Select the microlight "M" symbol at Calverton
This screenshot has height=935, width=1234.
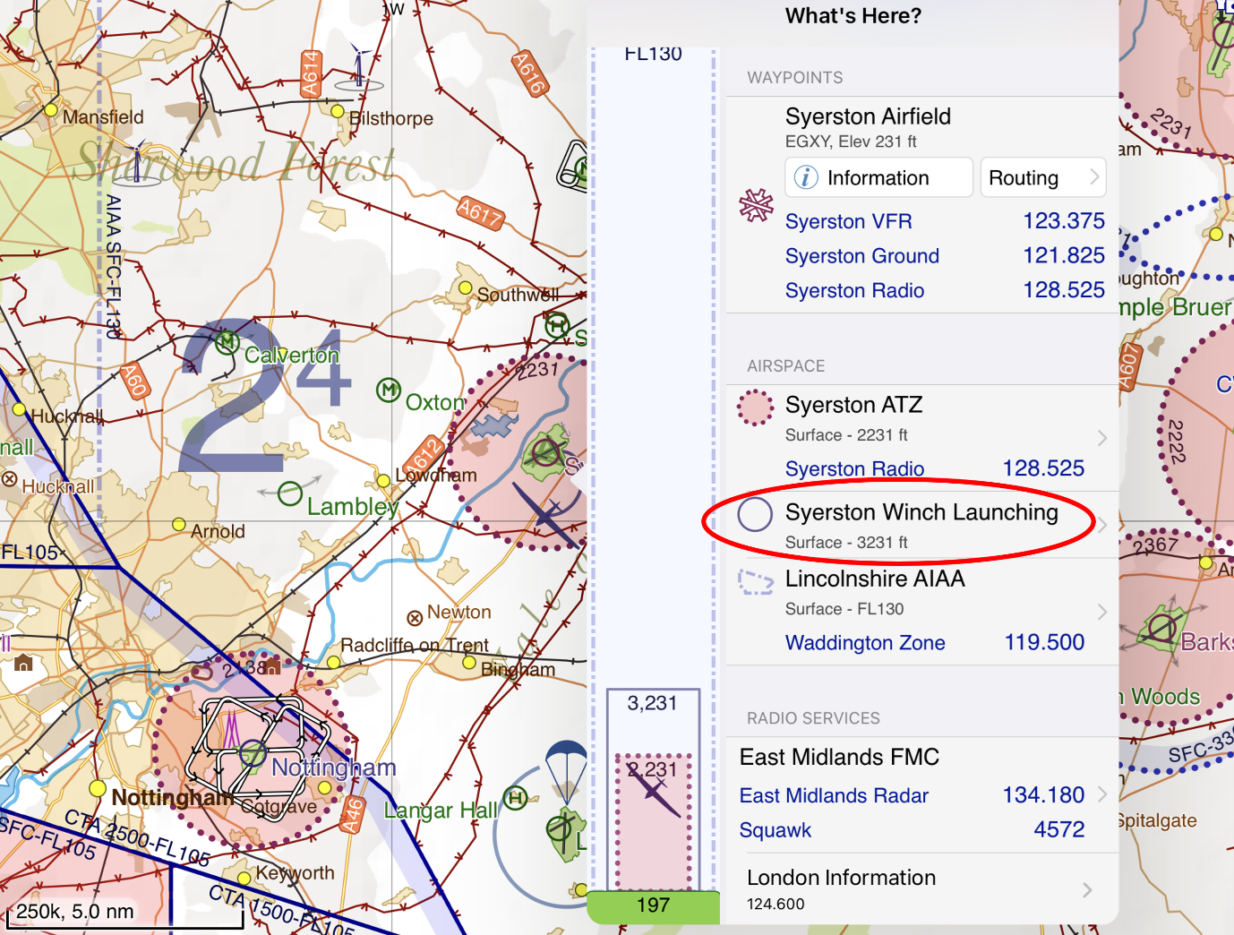227,341
